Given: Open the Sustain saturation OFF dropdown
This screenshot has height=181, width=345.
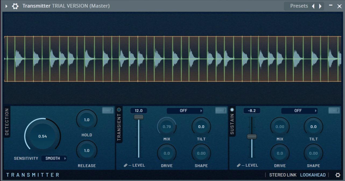Looking at the screenshot, I should [x=299, y=111].
